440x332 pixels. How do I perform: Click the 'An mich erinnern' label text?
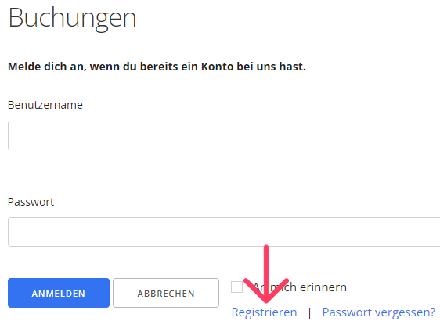(300, 287)
